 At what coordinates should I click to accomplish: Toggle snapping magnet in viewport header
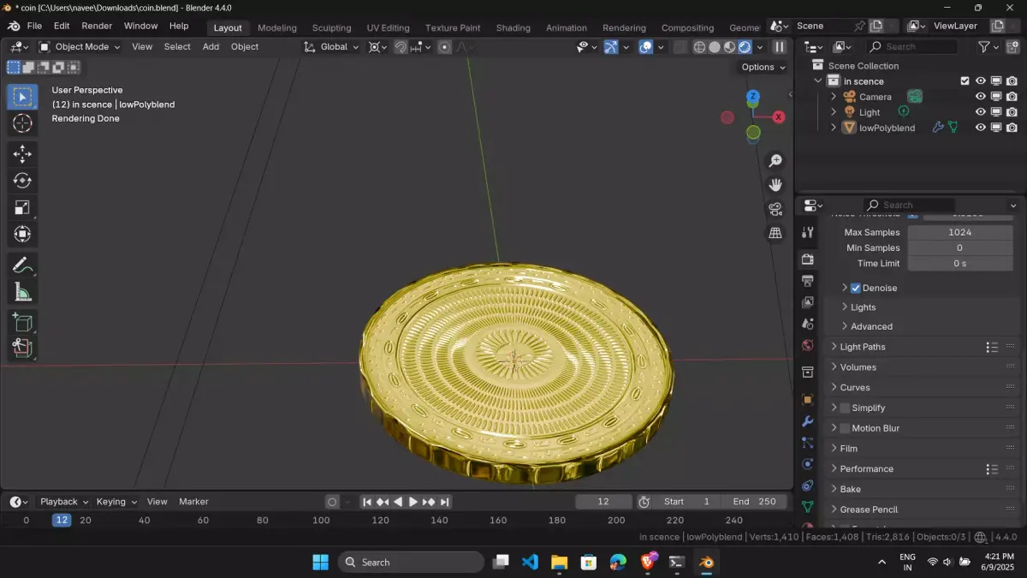401,47
